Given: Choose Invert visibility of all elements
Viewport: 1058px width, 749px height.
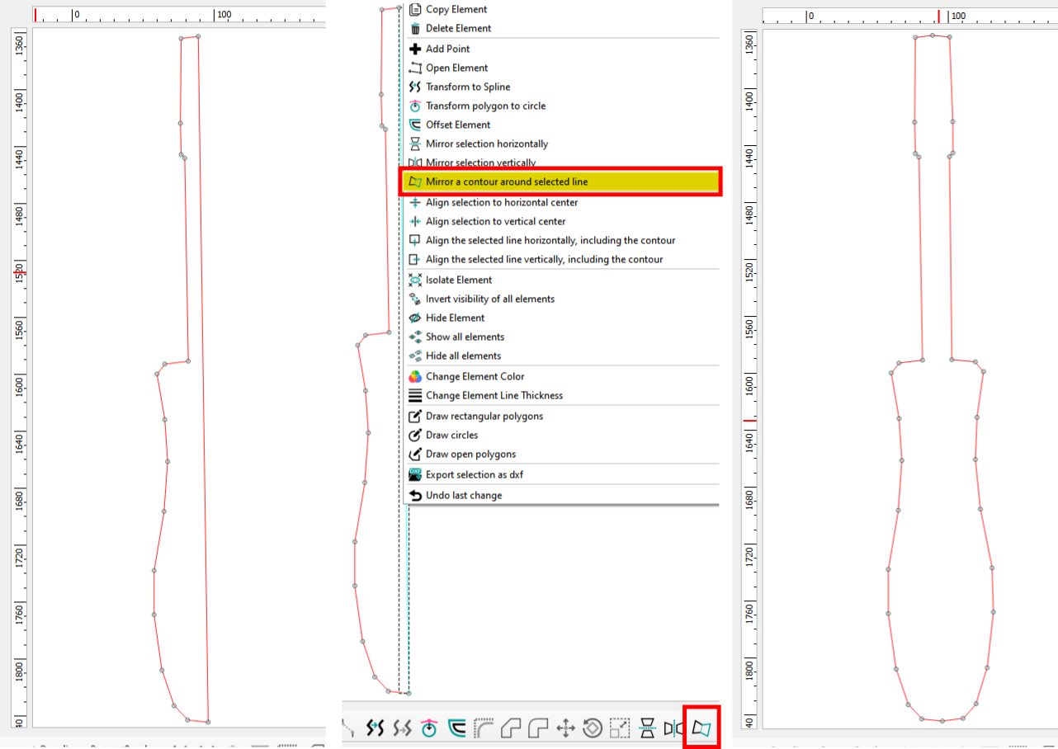Looking at the screenshot, I should (489, 299).
